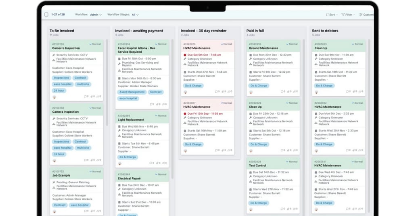This screenshot has width=416, height=216.
Task: Click the Invoiced - 30 day reminder header
Action: point(203,31)
